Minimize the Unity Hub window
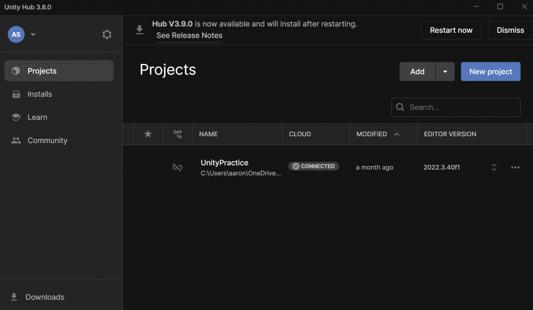 point(476,6)
